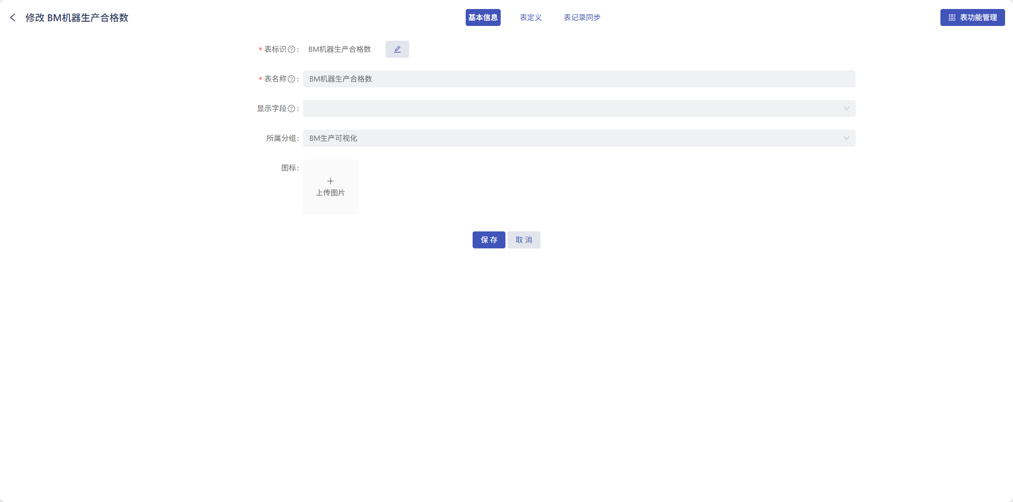Screen dimensions: 1013x502
Task: Open the 所属分组 dropdown
Action: pos(579,138)
